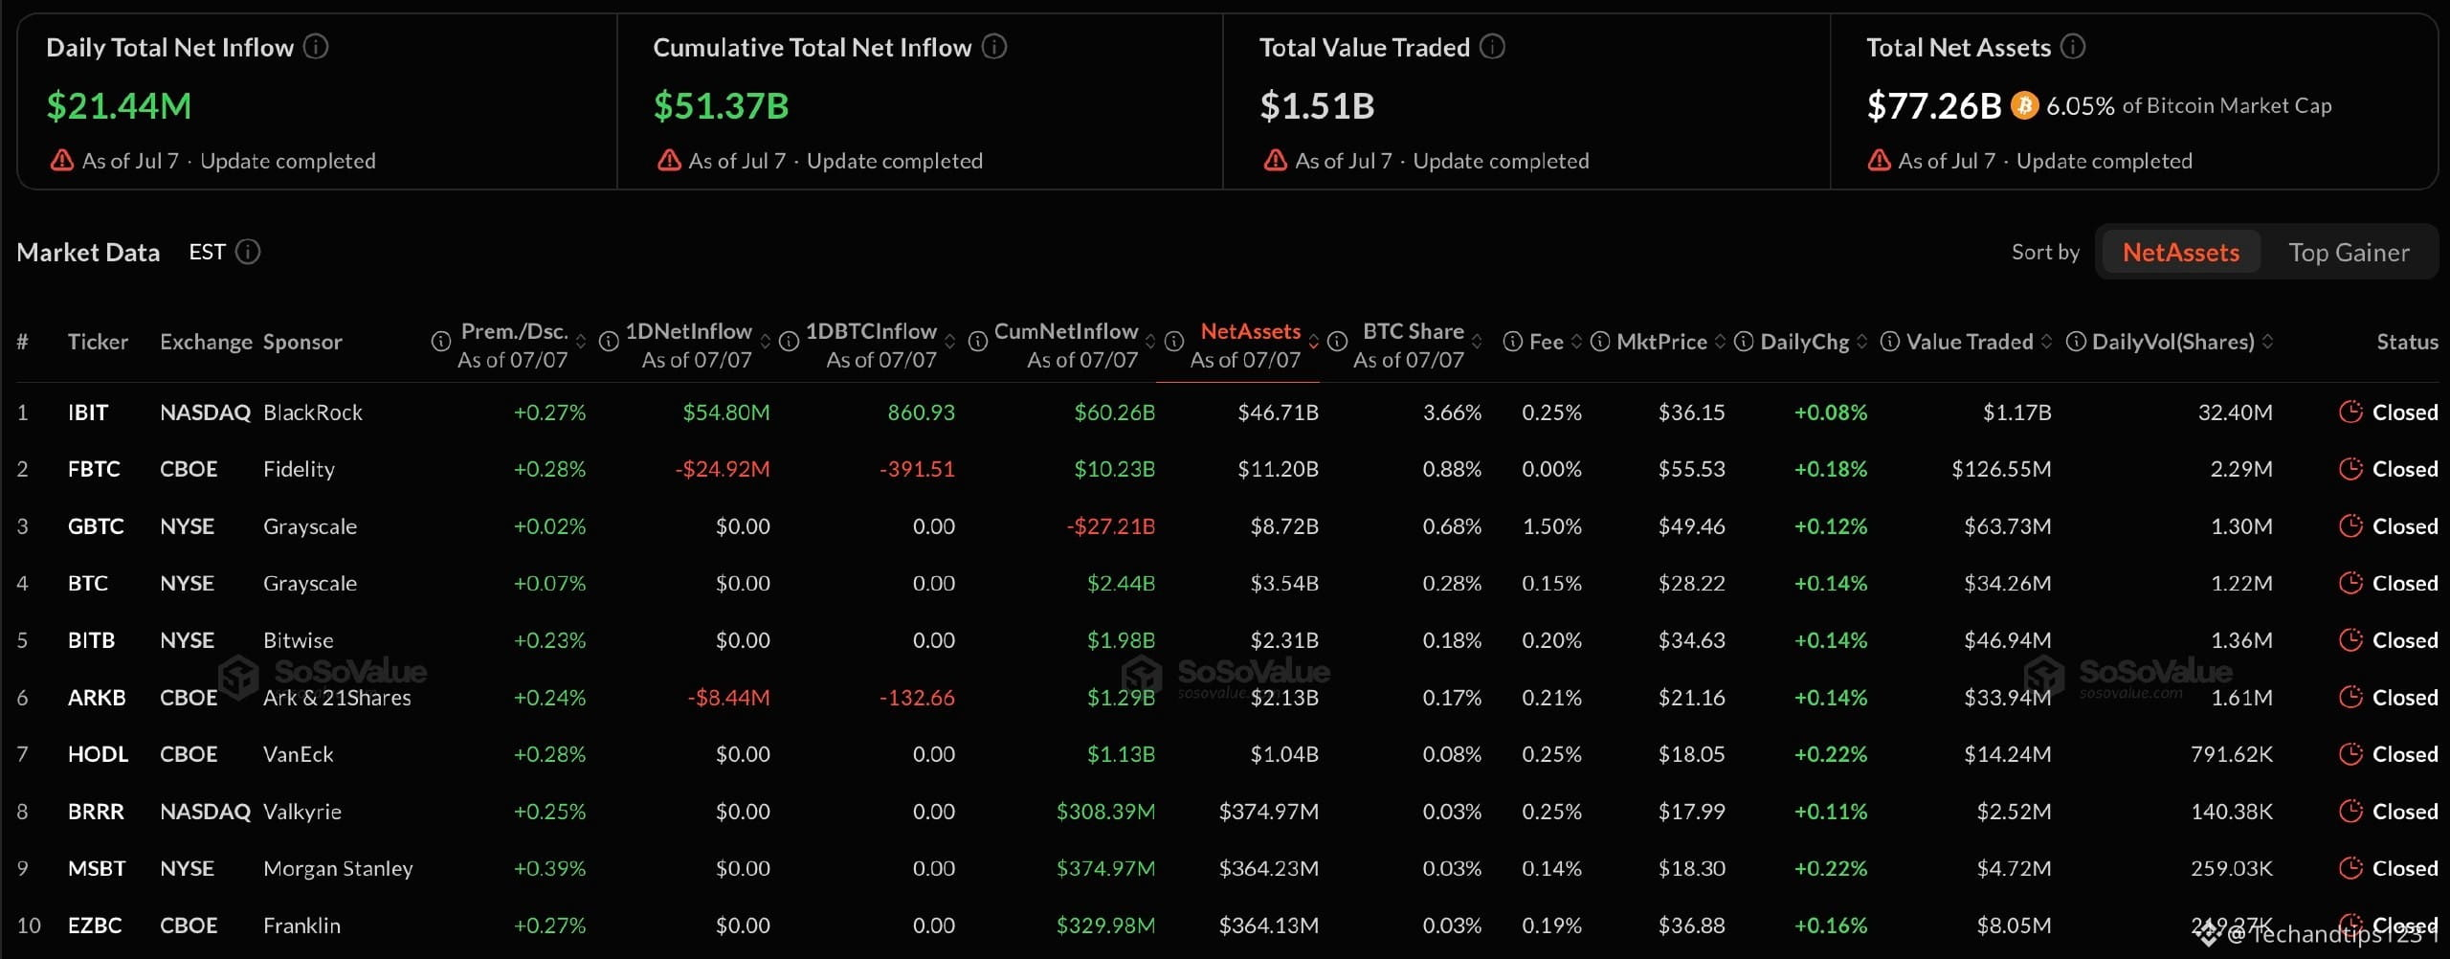Show info for 1DNetInflow column
The width and height of the screenshot is (2450, 959).
pos(609,342)
